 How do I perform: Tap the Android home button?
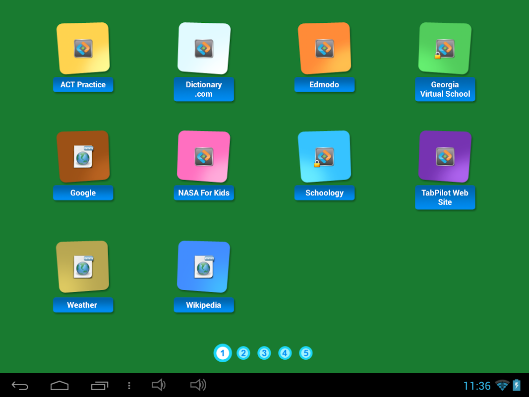59,385
